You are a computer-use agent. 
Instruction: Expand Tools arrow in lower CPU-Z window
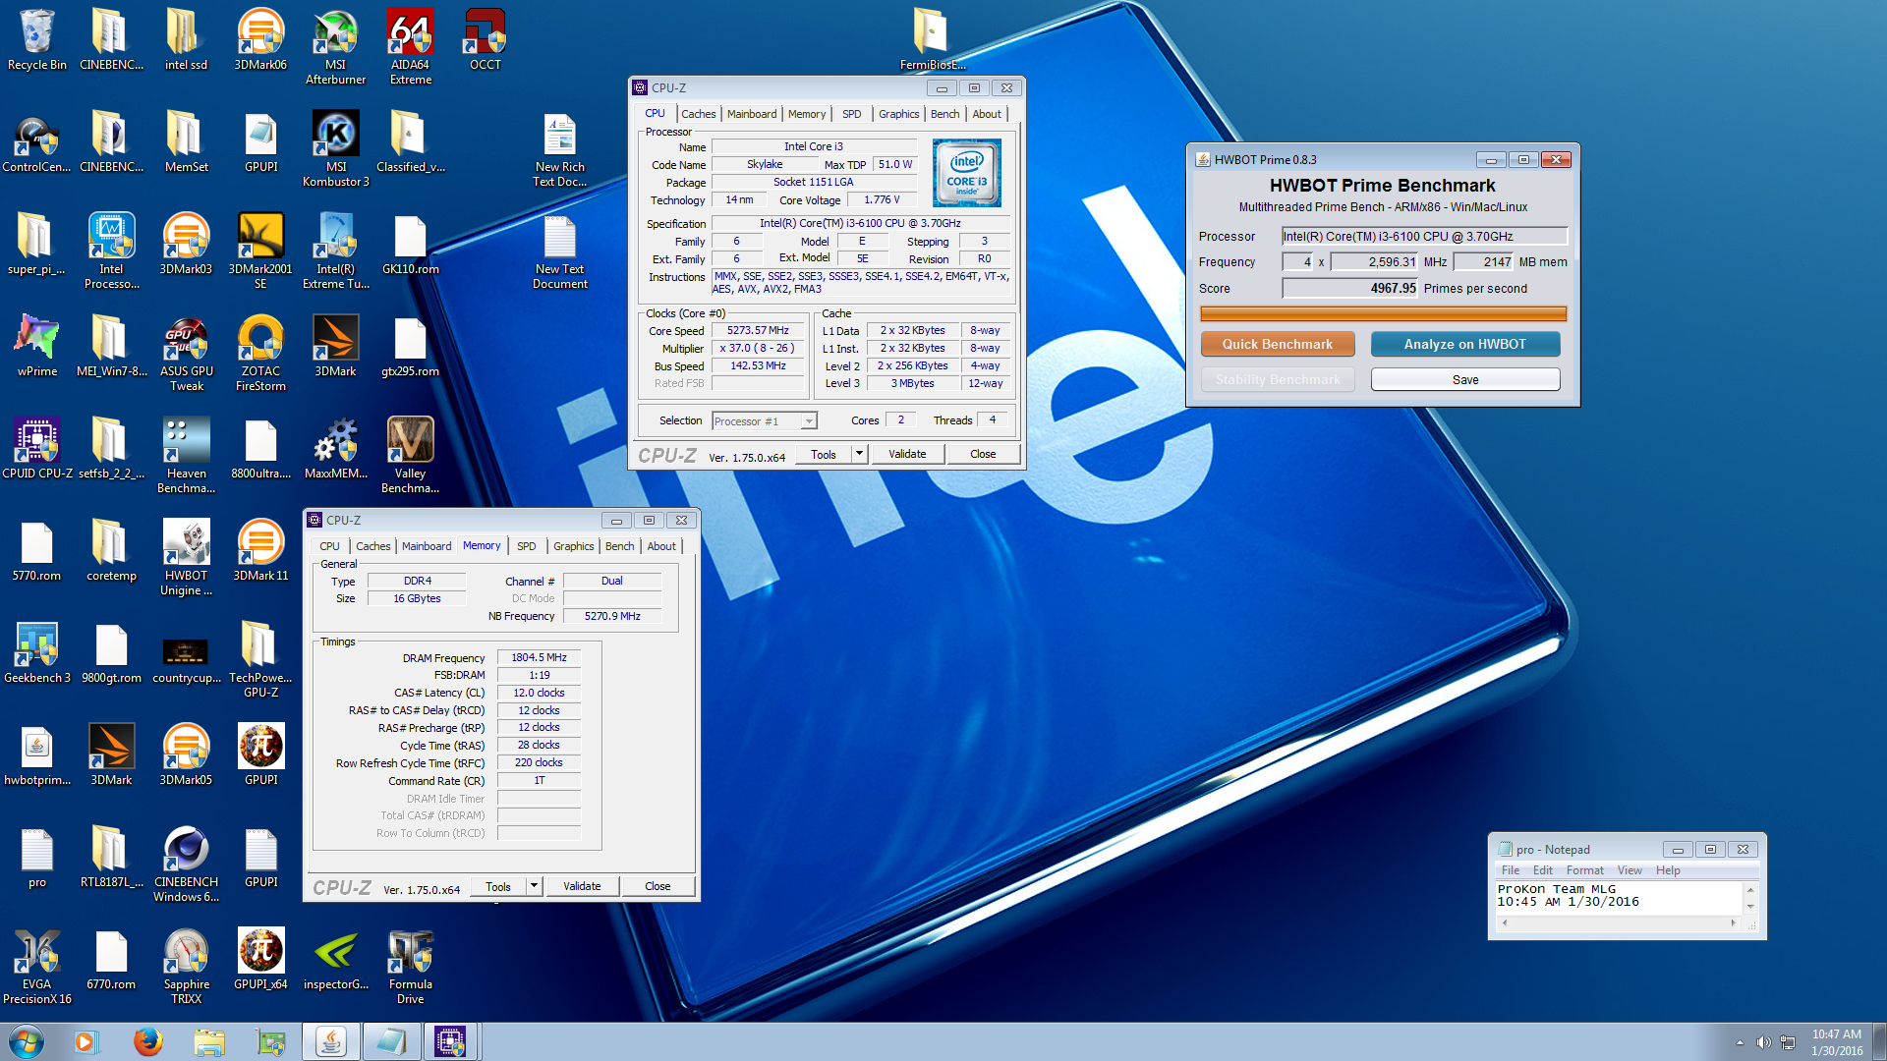pos(534,886)
